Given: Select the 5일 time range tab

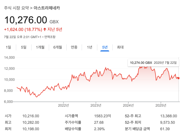Looking at the screenshot, I should 24,47.
